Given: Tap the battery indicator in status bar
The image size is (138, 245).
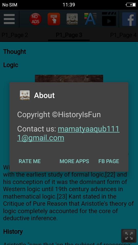Looking at the screenshot, I should click(131, 5).
